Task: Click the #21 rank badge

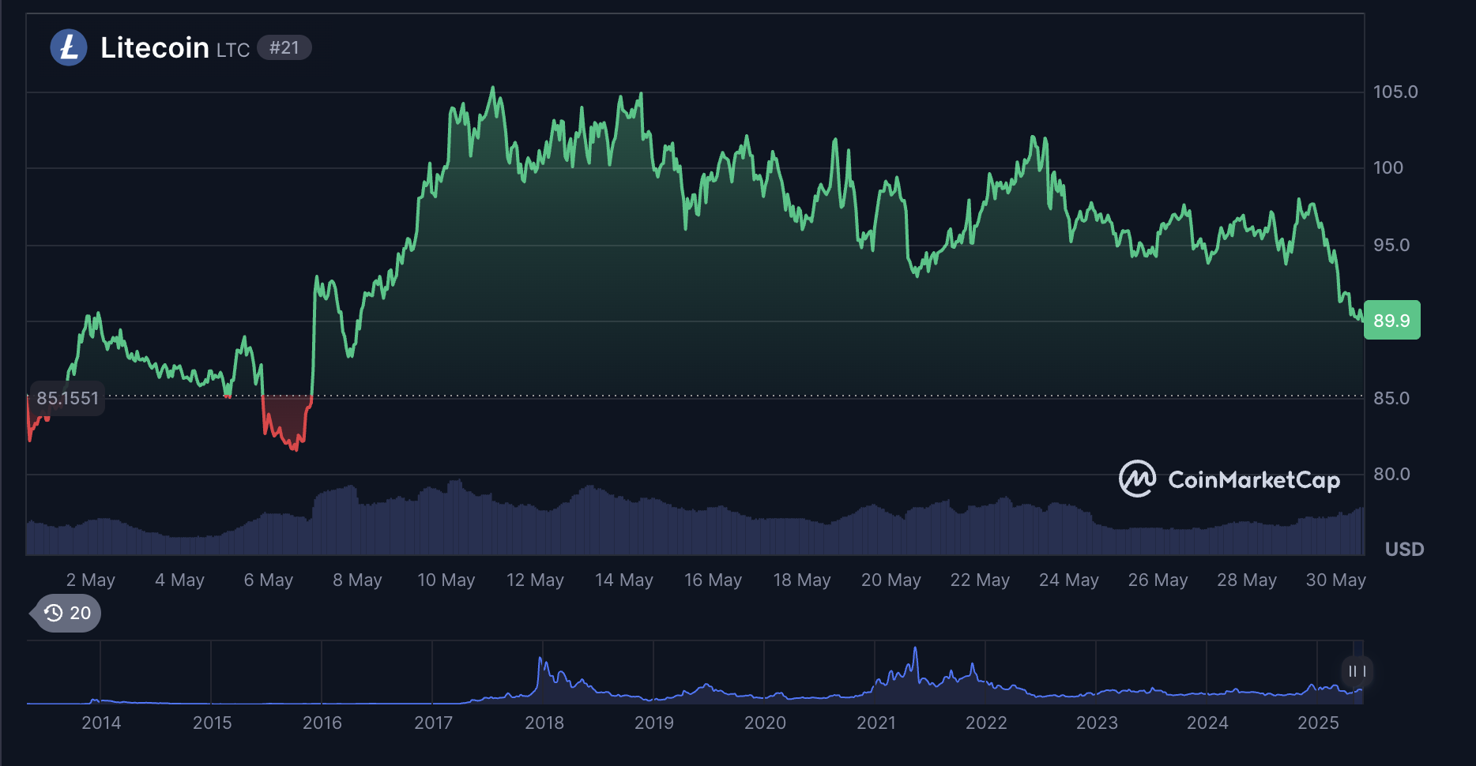Action: point(284,47)
